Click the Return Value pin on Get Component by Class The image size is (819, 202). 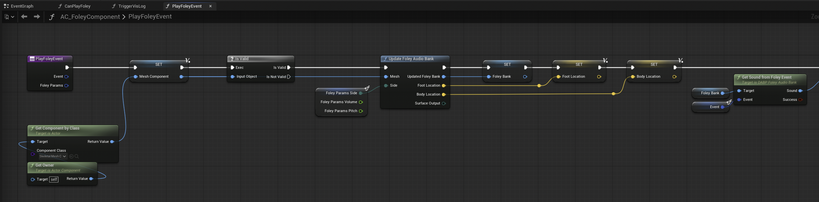tap(112, 141)
